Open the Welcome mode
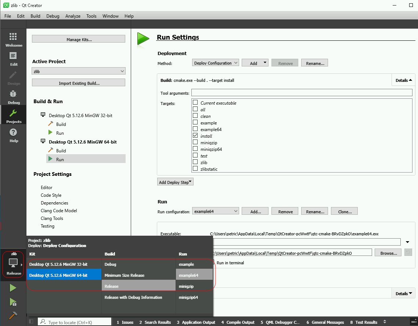The image size is (418, 326). point(13,40)
